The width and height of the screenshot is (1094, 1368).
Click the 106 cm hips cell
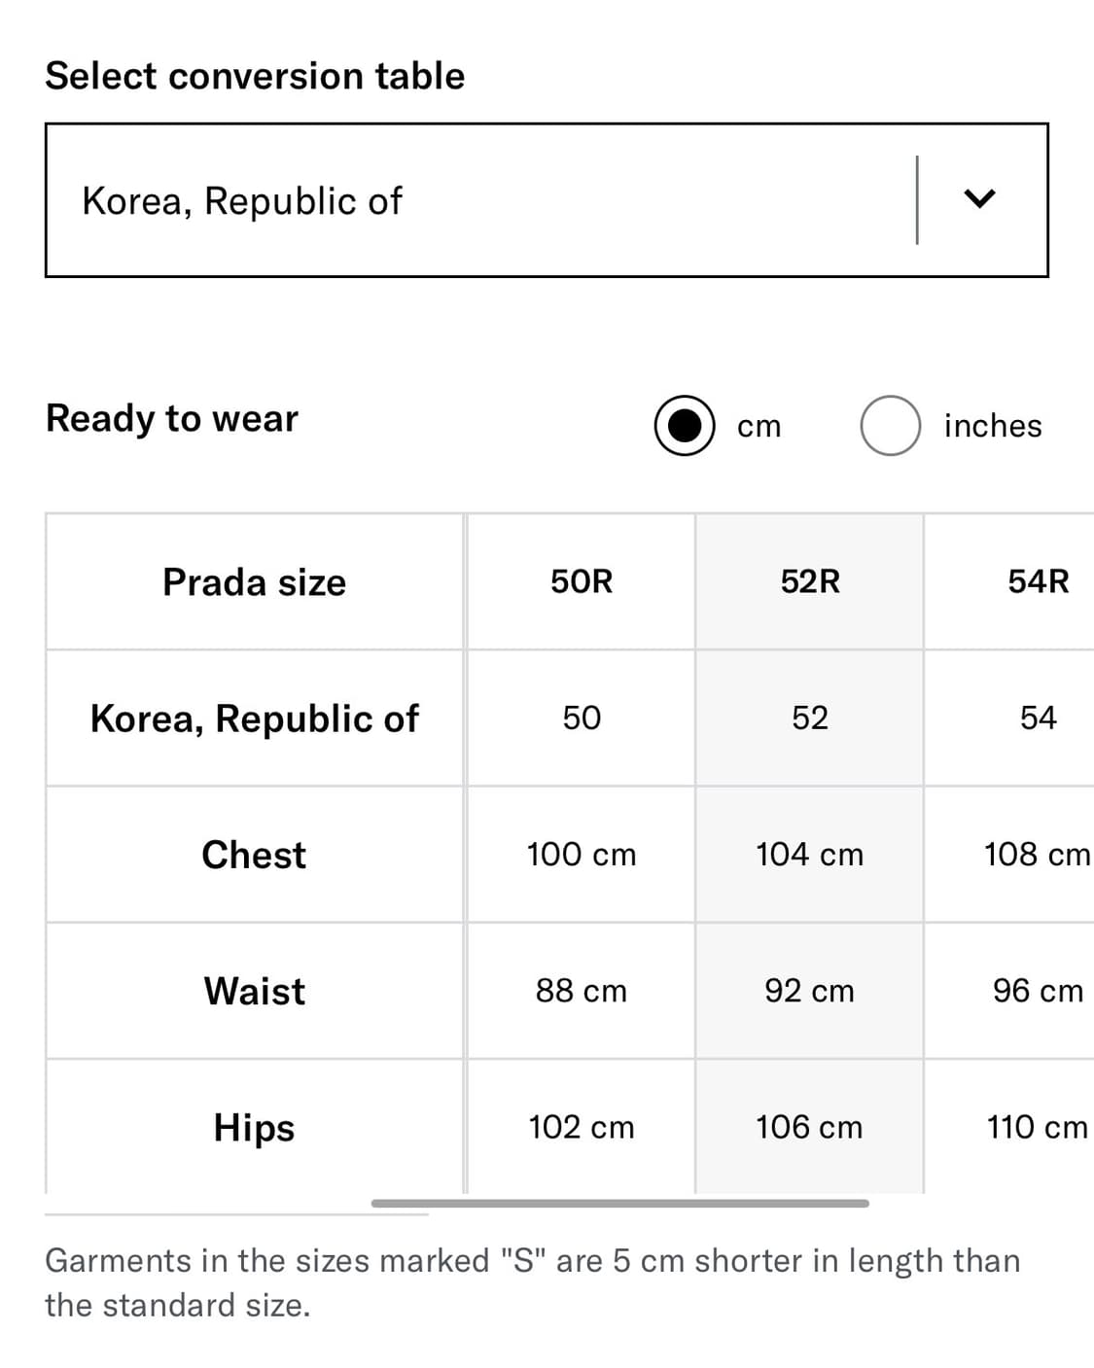click(810, 1128)
